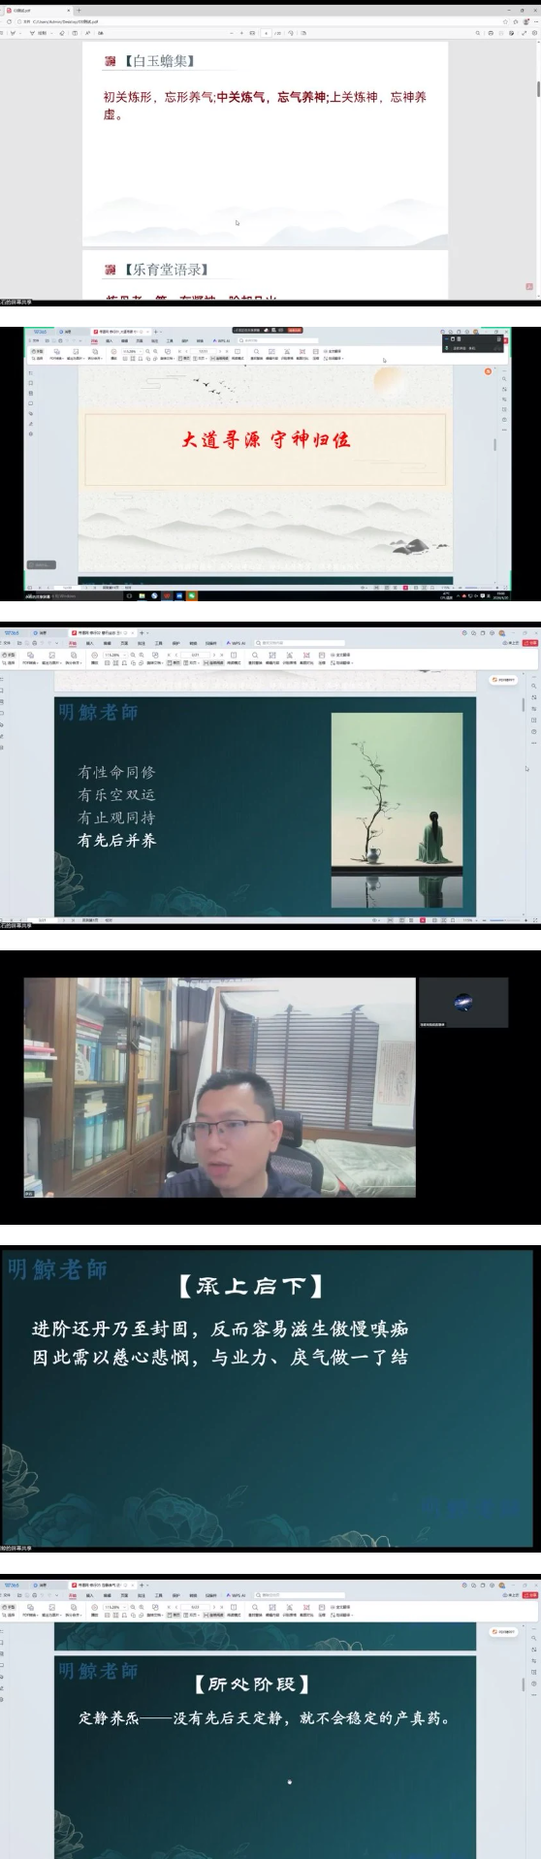Click the PDF browser's vertical scrollbar thumb

(538, 89)
